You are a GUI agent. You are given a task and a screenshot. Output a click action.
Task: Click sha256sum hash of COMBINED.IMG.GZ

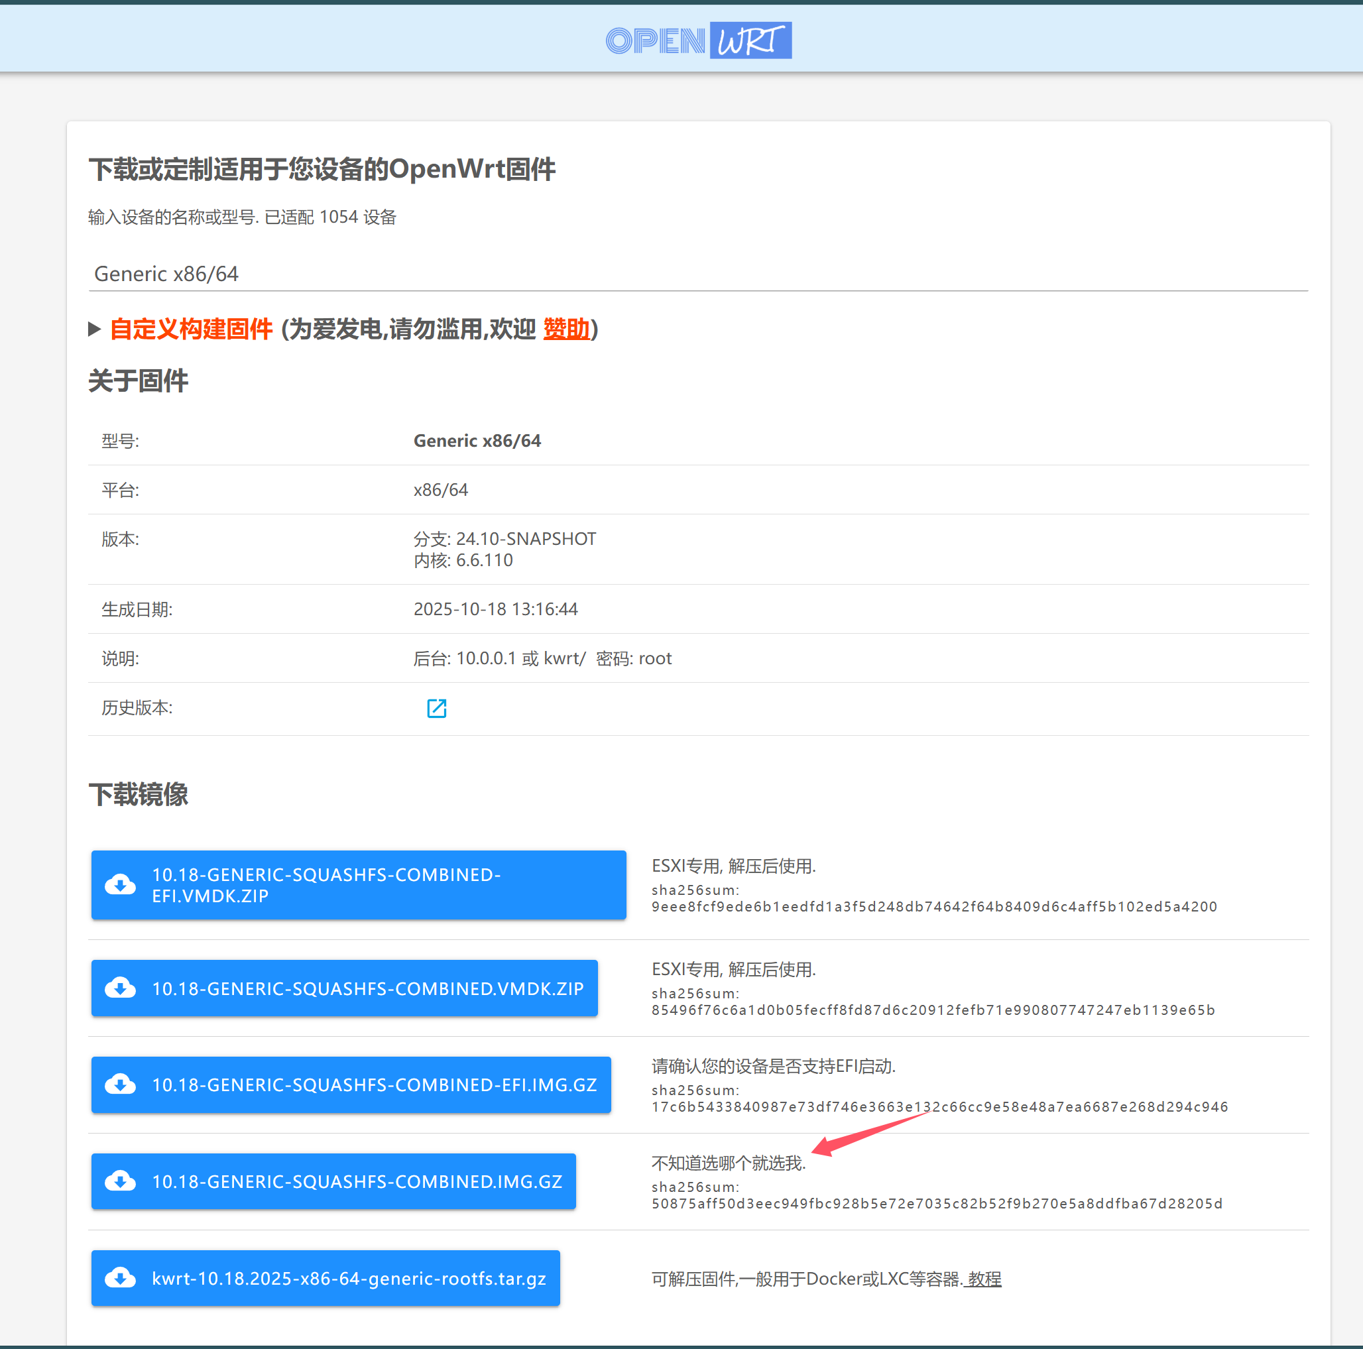tap(936, 1204)
